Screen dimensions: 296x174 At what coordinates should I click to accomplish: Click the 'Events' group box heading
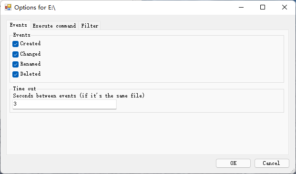[22, 35]
